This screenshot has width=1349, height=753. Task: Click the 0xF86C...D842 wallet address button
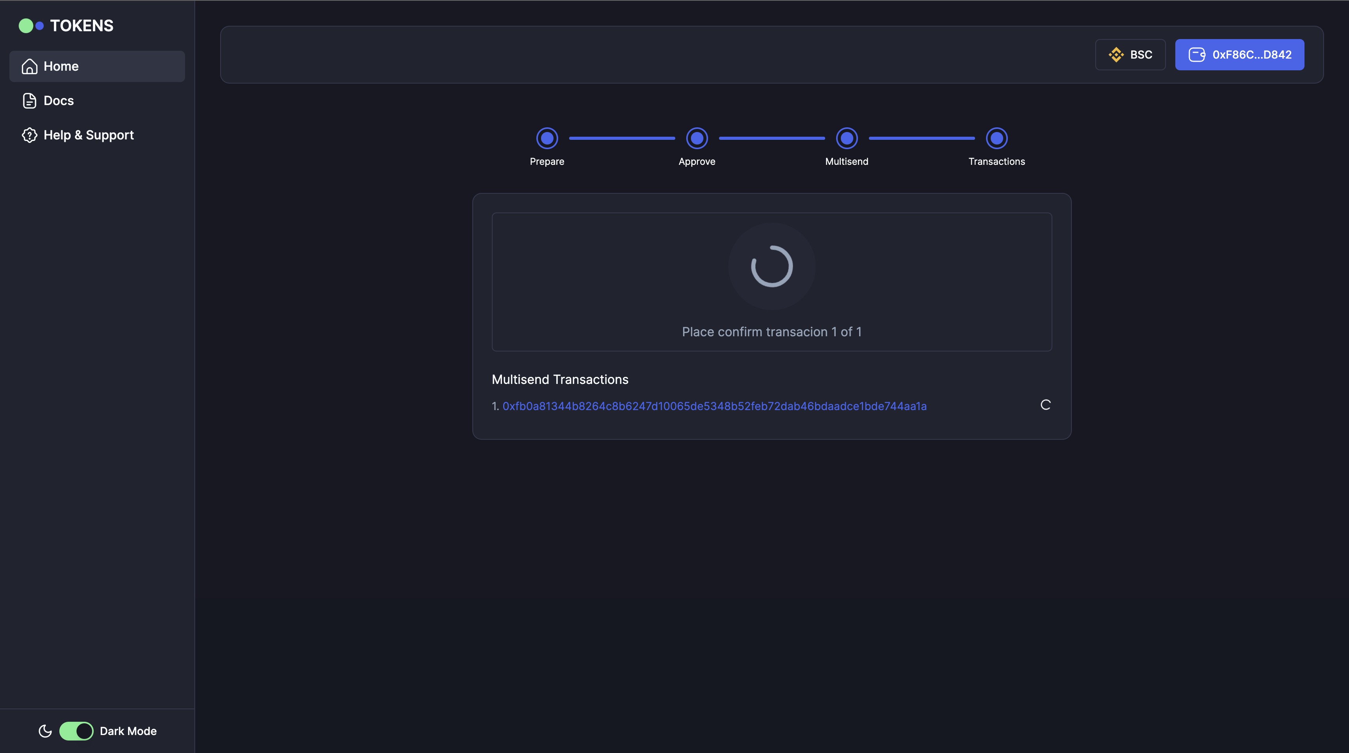[1240, 55]
